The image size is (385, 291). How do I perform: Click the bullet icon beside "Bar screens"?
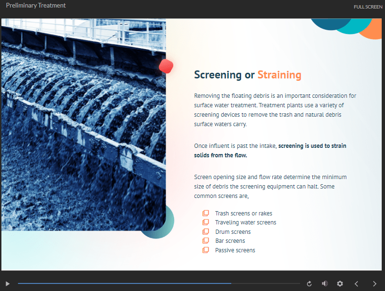pos(206,240)
